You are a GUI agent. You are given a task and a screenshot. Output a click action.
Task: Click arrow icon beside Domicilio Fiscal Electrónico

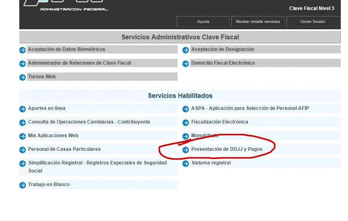click(x=186, y=64)
